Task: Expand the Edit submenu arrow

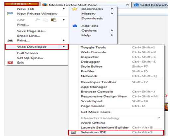Action: tap(64, 20)
